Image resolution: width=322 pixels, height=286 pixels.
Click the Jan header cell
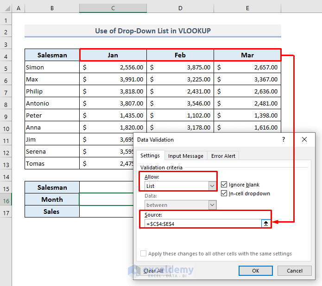click(x=113, y=55)
